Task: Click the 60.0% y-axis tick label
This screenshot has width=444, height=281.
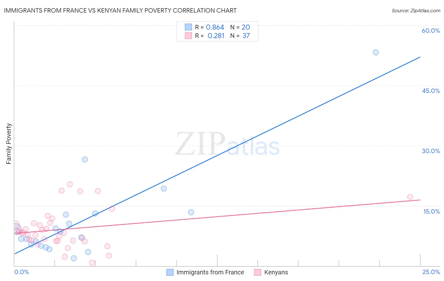Action: (431, 31)
